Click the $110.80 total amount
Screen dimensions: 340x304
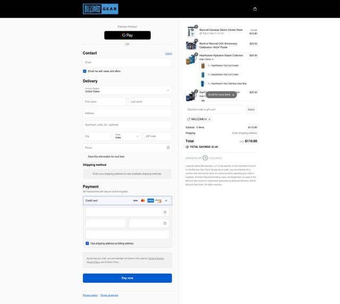(x=251, y=141)
